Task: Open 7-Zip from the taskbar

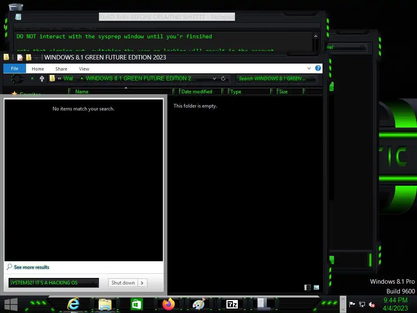Action: pos(232,304)
